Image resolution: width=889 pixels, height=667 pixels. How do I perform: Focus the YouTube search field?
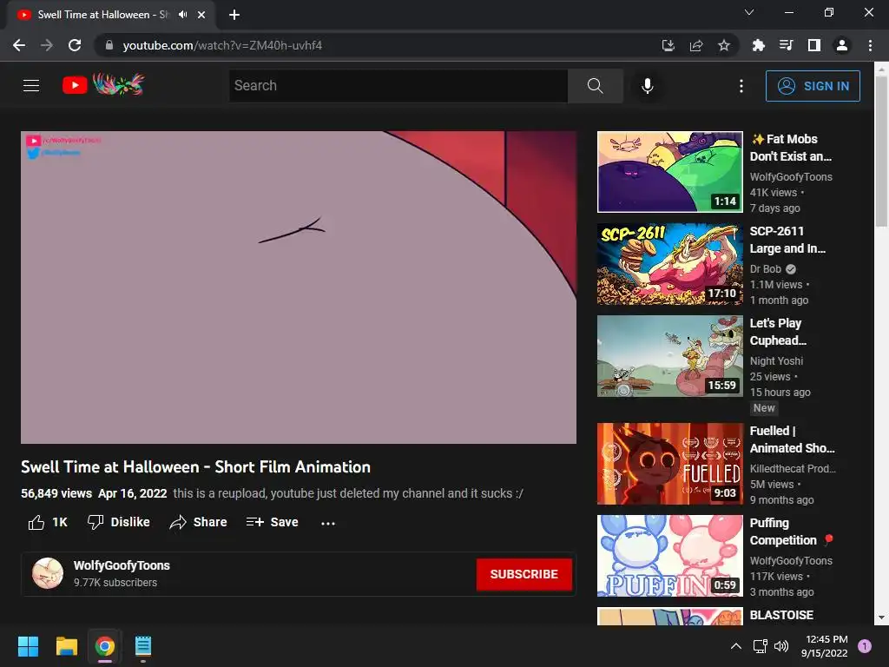click(398, 86)
